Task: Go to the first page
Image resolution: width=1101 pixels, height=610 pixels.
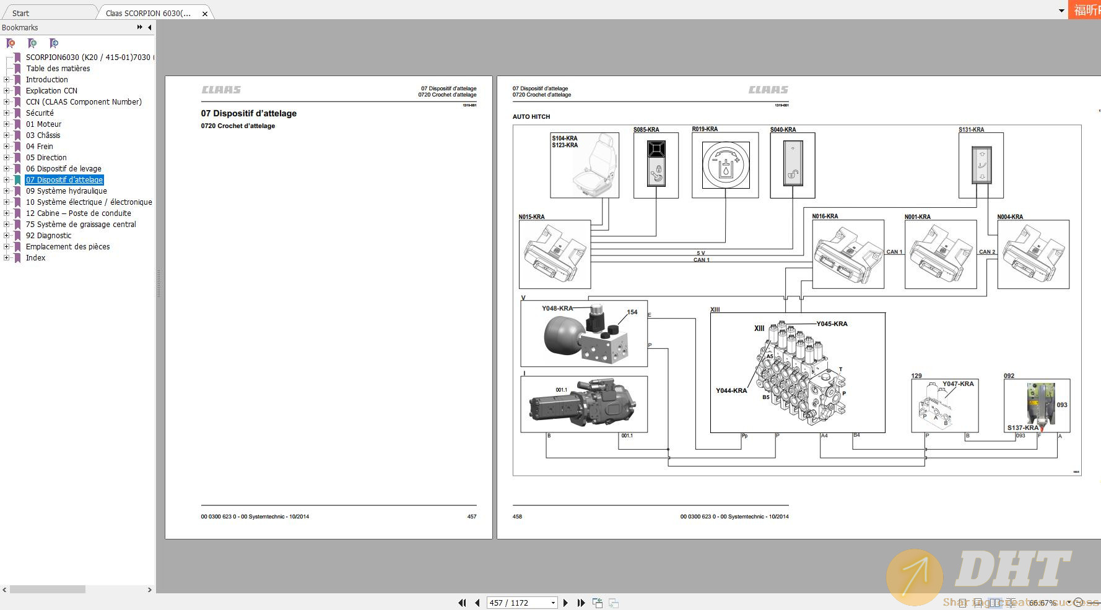Action: pos(462,603)
